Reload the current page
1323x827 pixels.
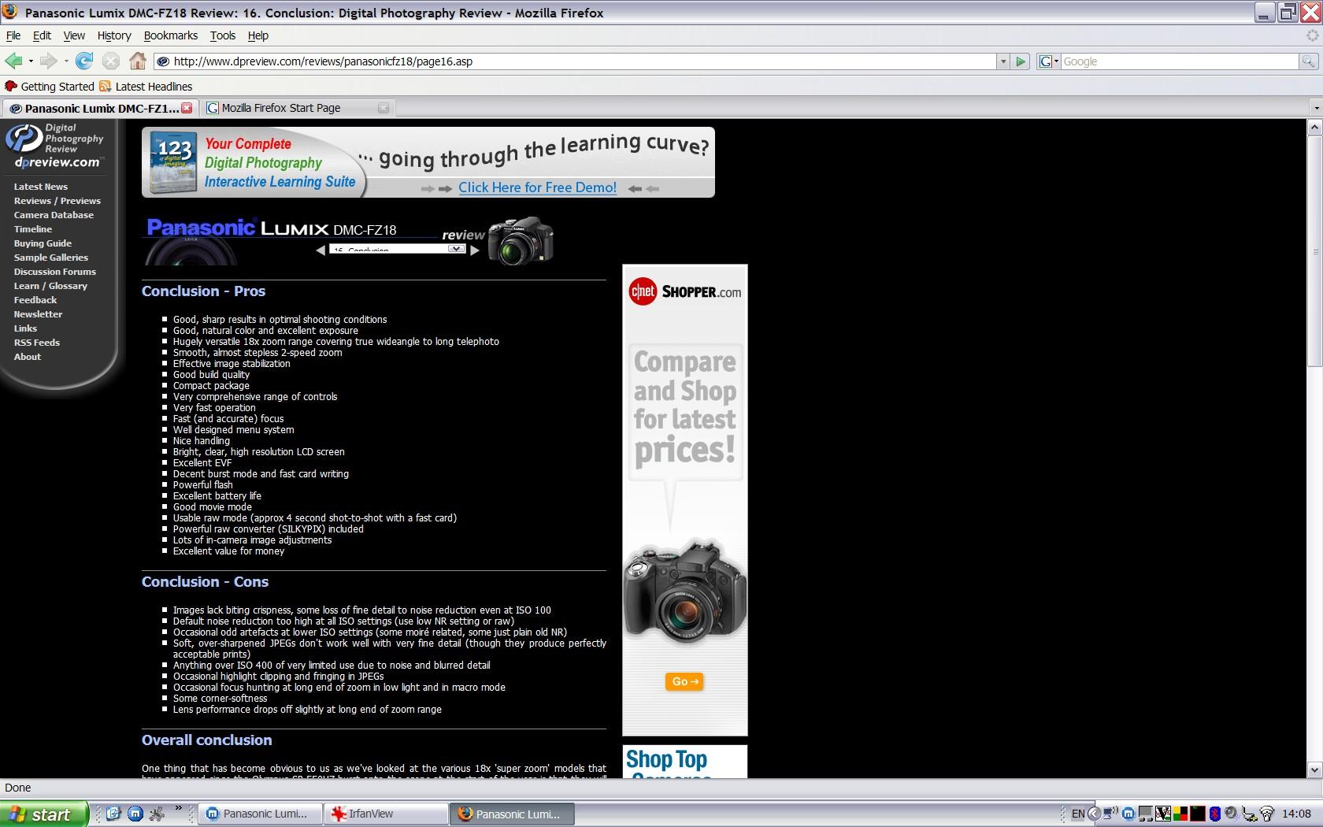84,61
